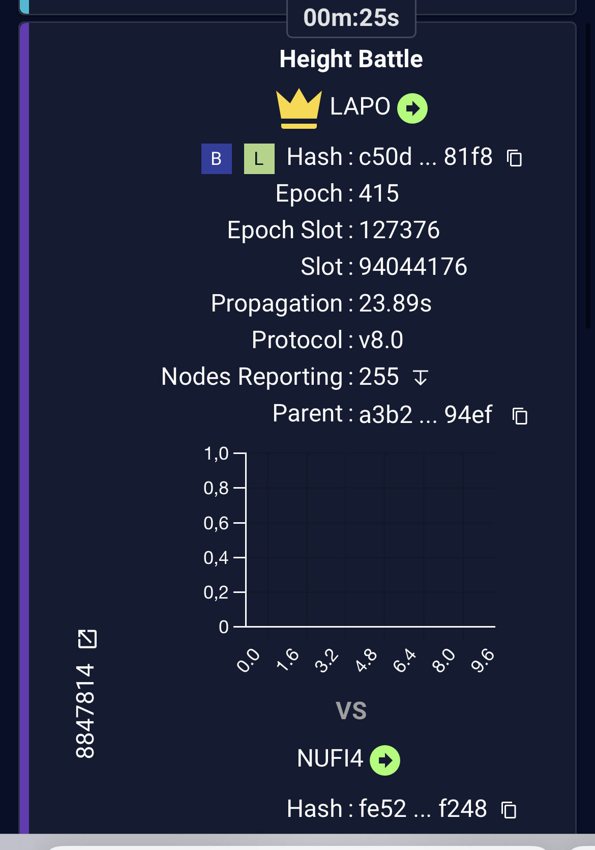
Task: Click the blue B badge
Action: click(216, 159)
